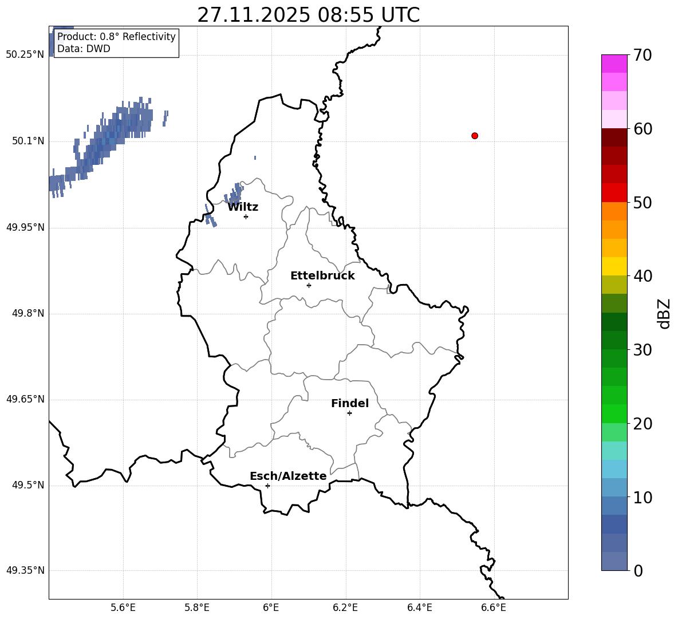Click the 49.65°N latitude label

coord(25,399)
